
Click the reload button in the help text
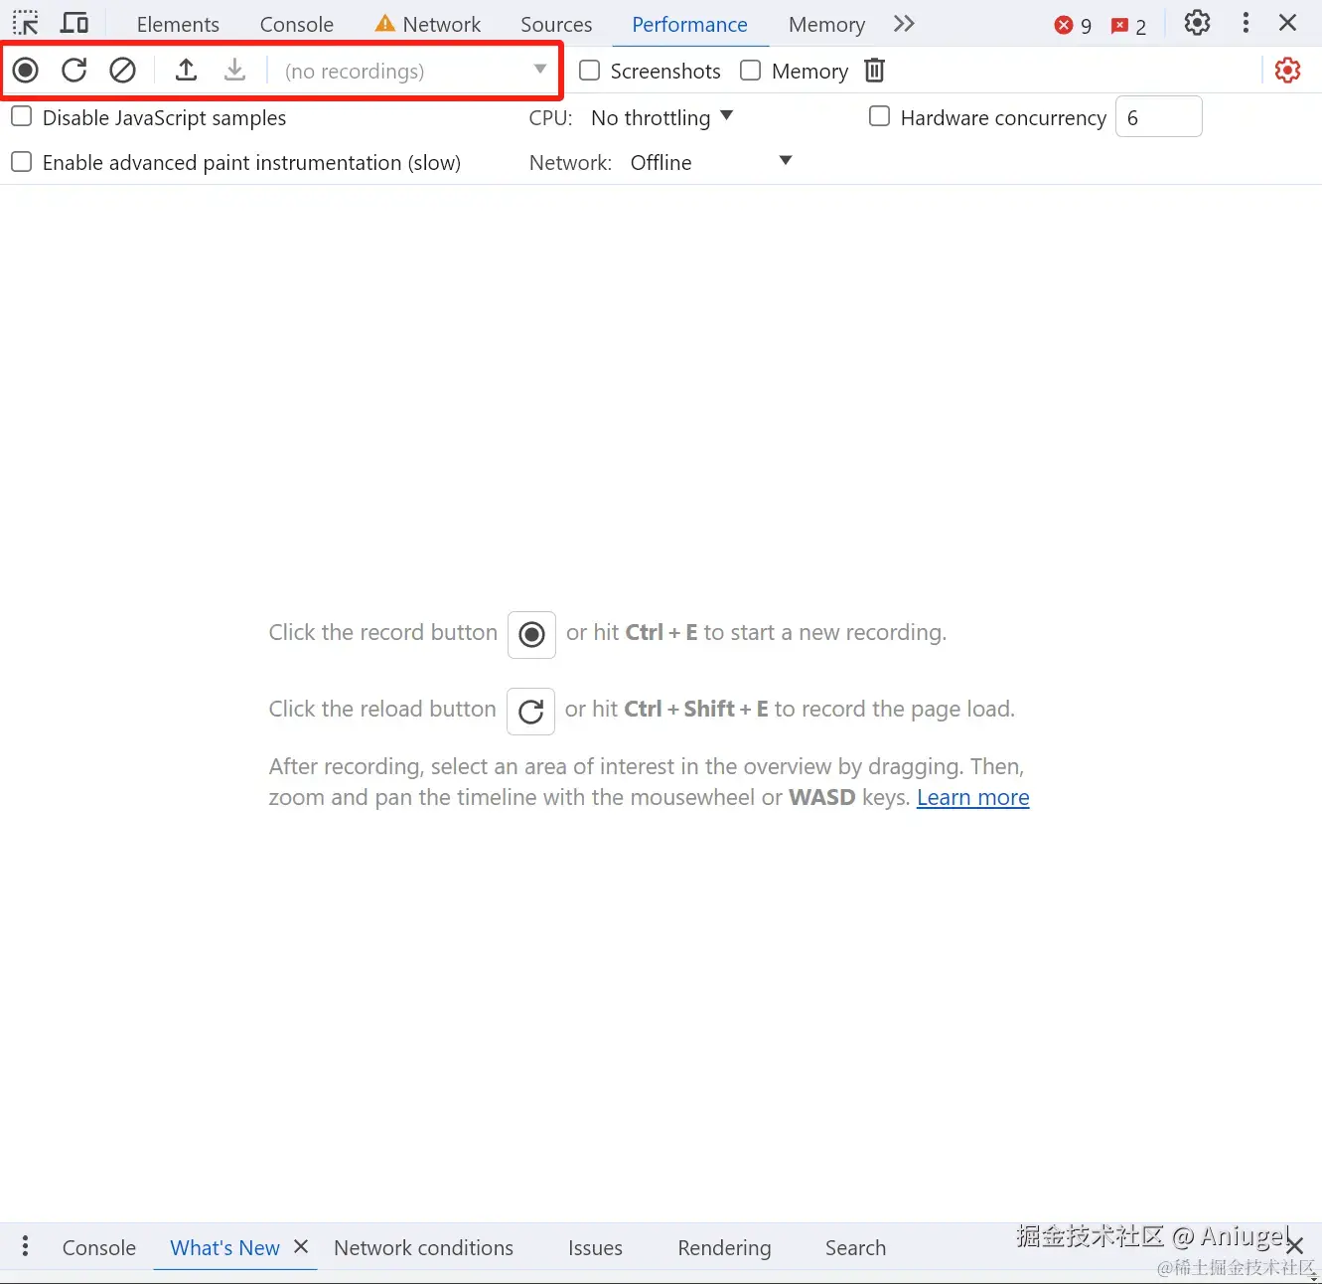530,711
